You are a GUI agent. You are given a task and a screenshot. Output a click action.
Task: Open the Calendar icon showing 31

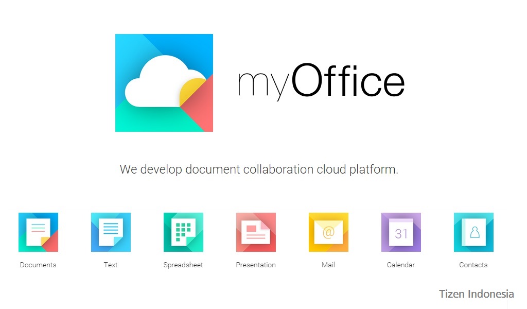(401, 232)
